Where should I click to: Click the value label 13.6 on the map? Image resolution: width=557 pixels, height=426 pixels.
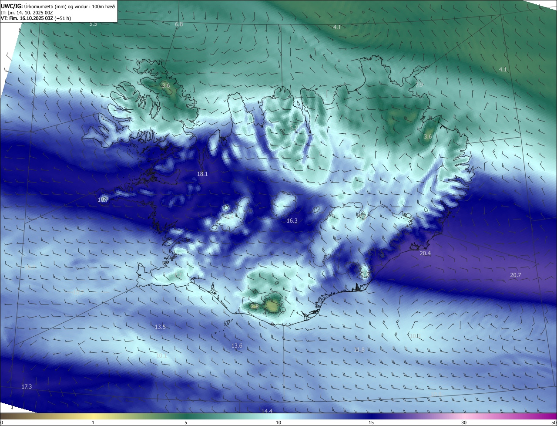[237, 345]
